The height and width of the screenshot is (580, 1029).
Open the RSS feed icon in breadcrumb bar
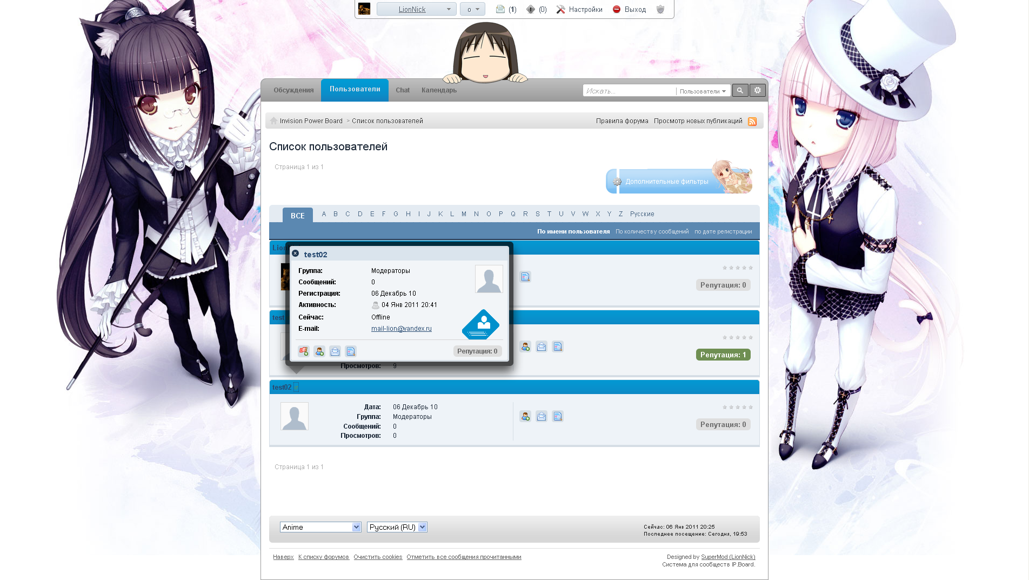tap(752, 122)
